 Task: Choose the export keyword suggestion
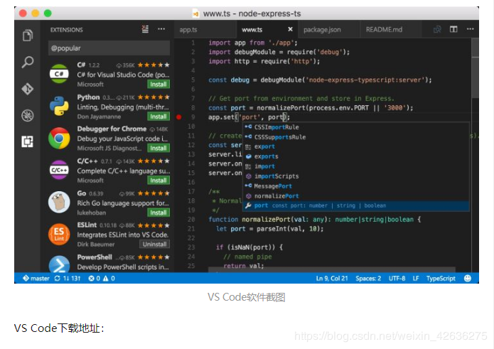click(355, 147)
